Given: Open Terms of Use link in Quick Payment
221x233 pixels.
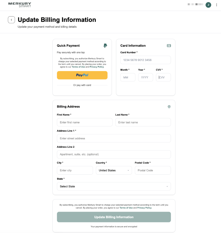Looking at the screenshot, I should click(x=78, y=67).
